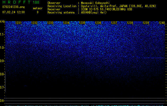The image size is (167, 106).
Task: Click the HROFFT 1.0.0 title text
Action: 21,2
